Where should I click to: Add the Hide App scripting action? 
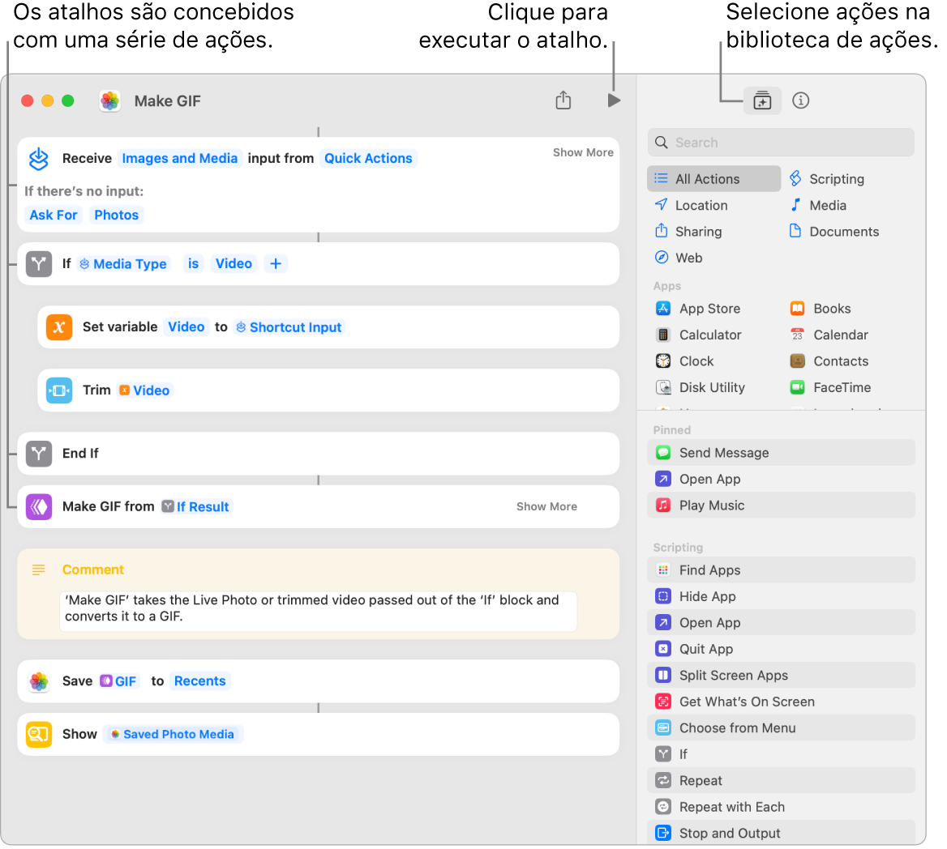click(781, 597)
